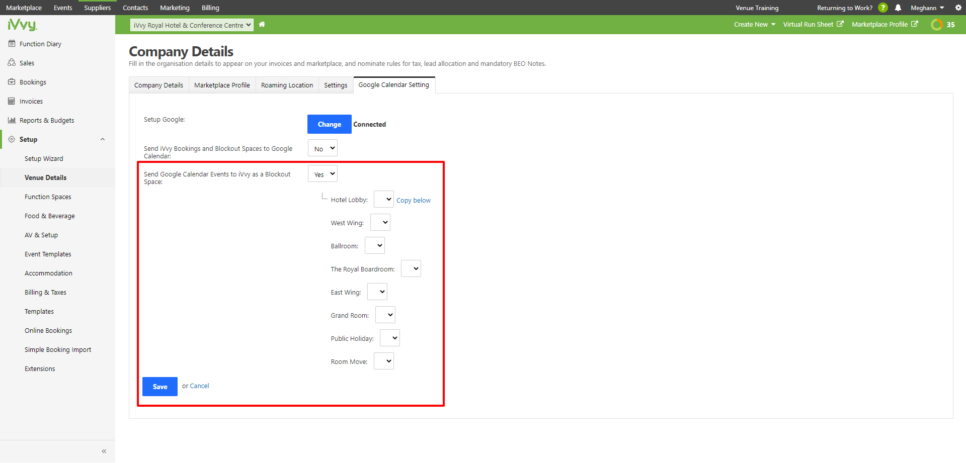Click the home icon next to venue selector

(262, 24)
